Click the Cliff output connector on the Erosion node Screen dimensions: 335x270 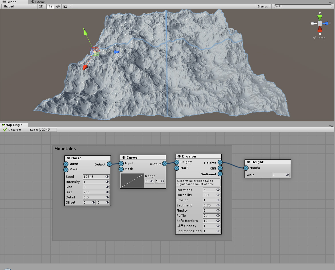pos(220,168)
